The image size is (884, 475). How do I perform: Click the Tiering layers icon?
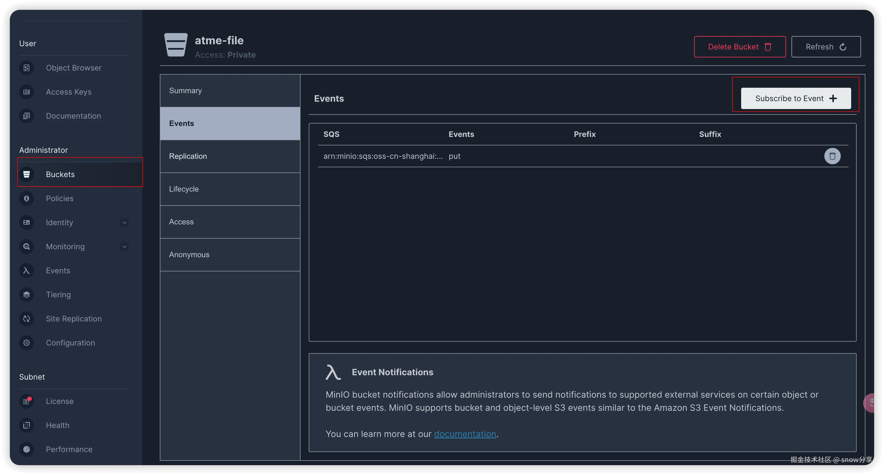coord(27,295)
